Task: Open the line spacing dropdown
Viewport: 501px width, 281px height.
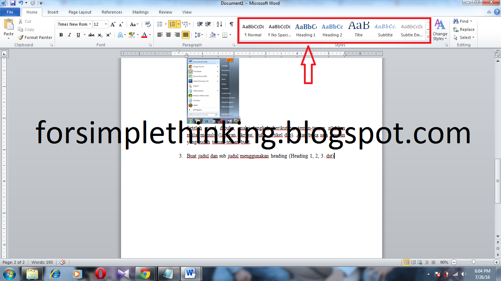Action: 199,35
